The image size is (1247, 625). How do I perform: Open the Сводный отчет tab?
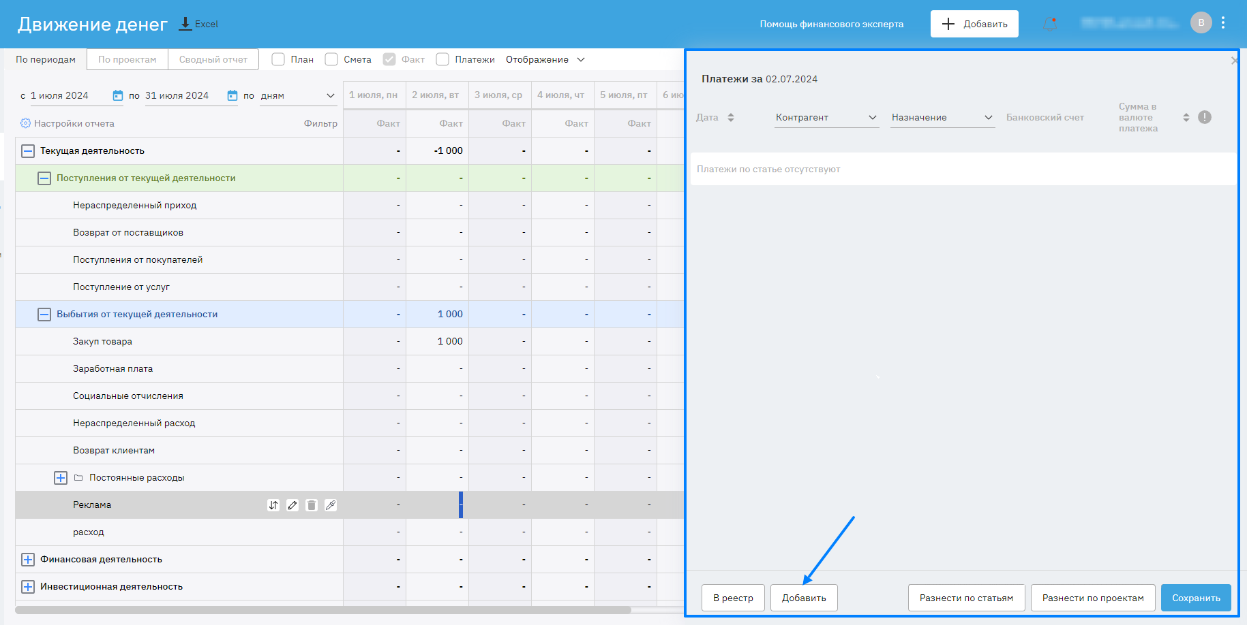tap(213, 59)
